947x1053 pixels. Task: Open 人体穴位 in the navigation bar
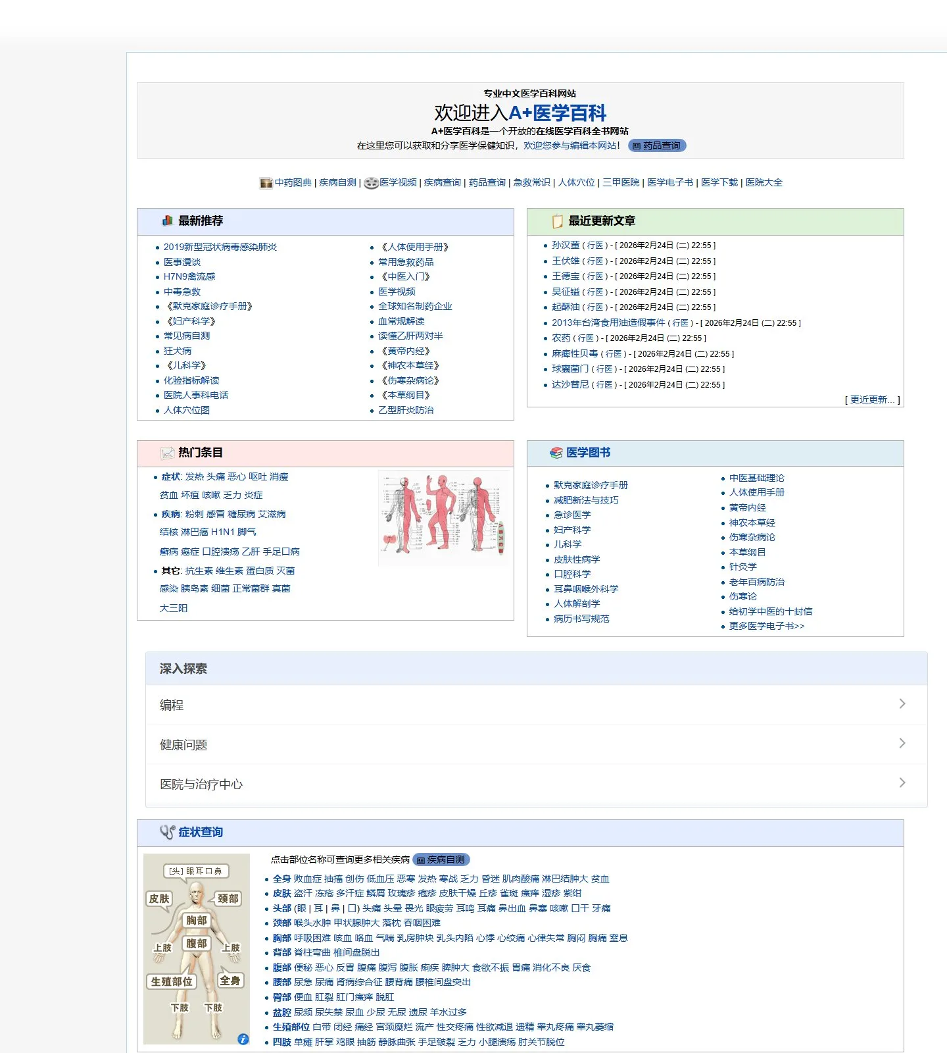tap(577, 182)
